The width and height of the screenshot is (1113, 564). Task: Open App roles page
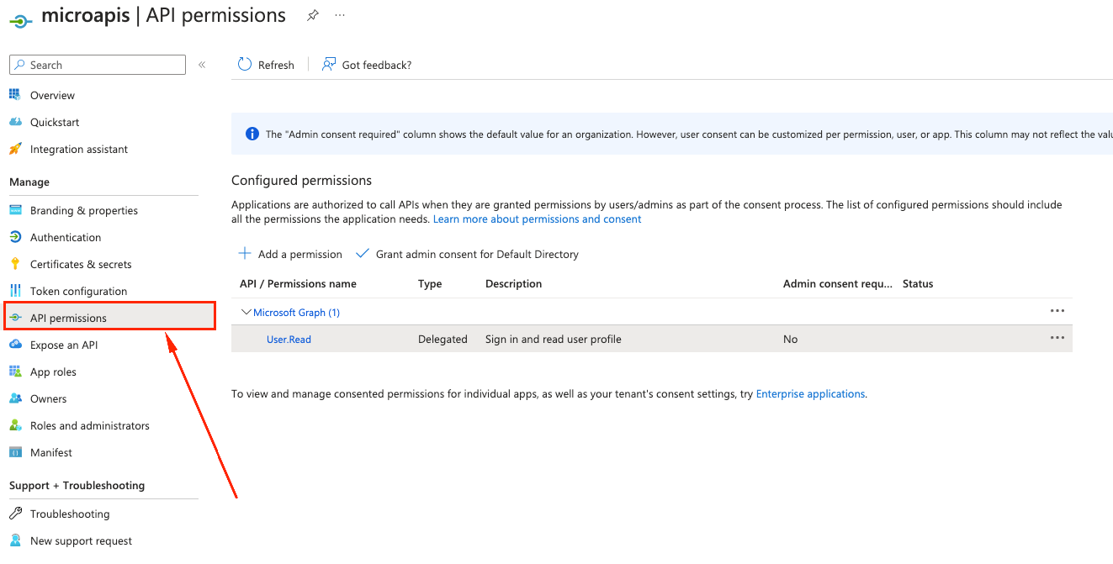53,372
